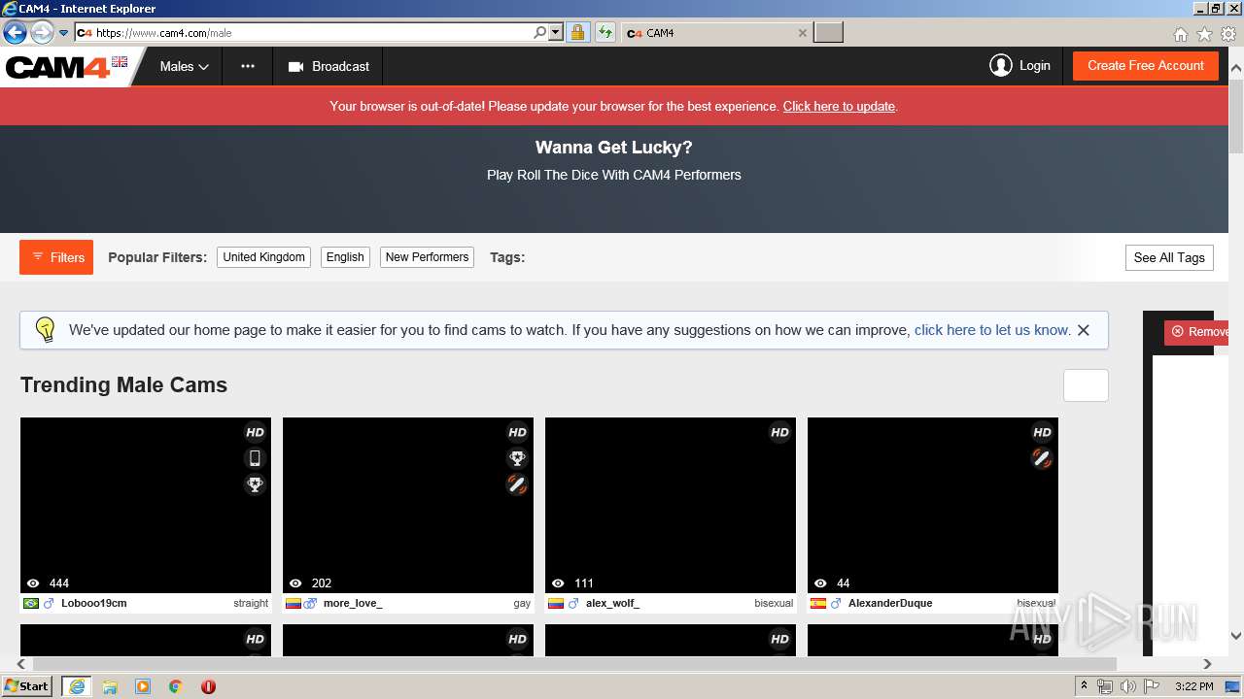
Task: Click the 'click here to let us know' link
Action: pyautogui.click(x=992, y=330)
